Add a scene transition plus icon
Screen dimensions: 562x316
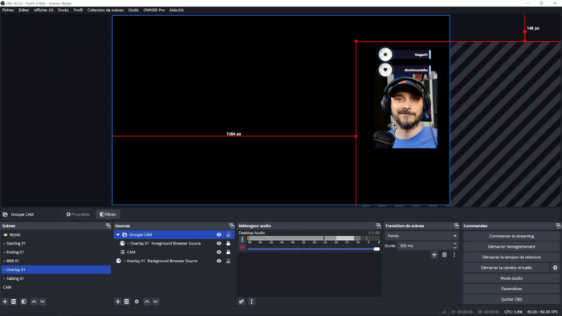pos(434,255)
